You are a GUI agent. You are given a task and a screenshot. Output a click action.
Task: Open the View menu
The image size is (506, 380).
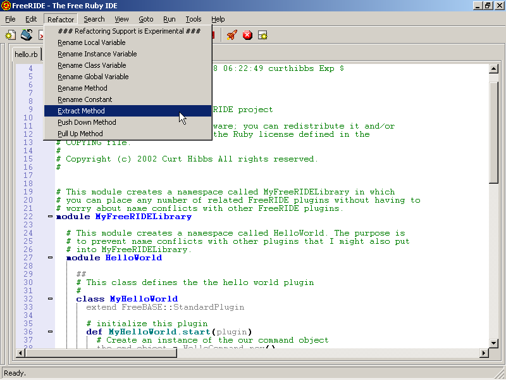point(121,20)
